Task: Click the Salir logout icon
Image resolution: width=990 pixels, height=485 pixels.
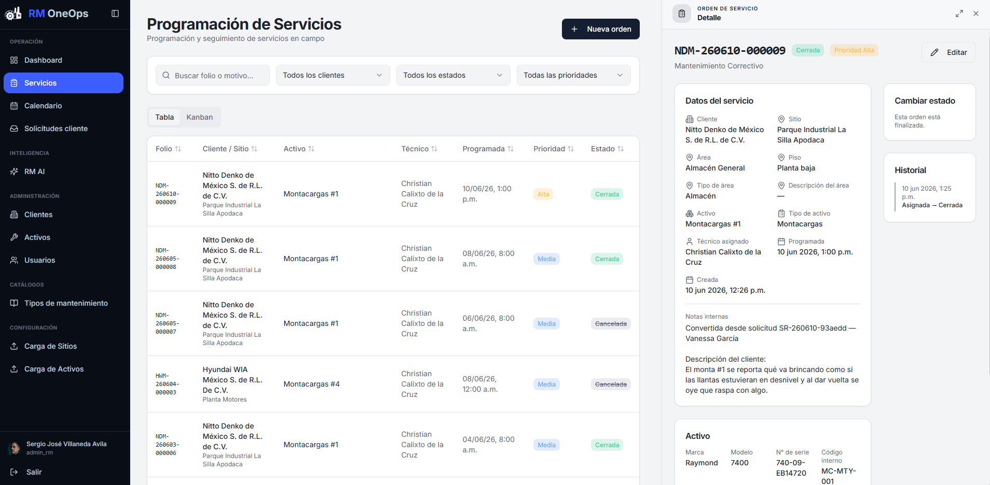Action: tap(14, 472)
